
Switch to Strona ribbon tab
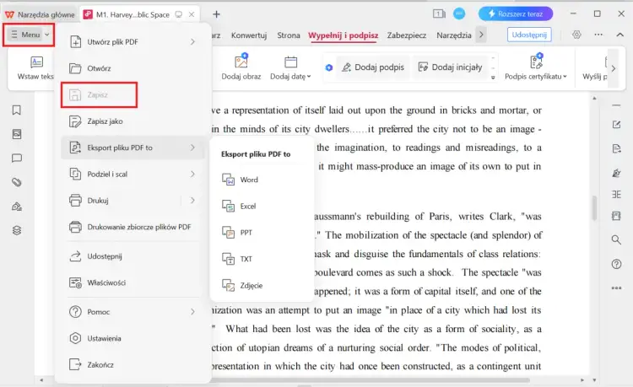[x=289, y=35]
